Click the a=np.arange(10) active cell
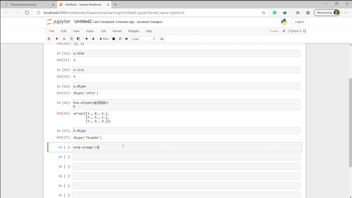The height and width of the screenshot is (198, 352). [x=186, y=147]
